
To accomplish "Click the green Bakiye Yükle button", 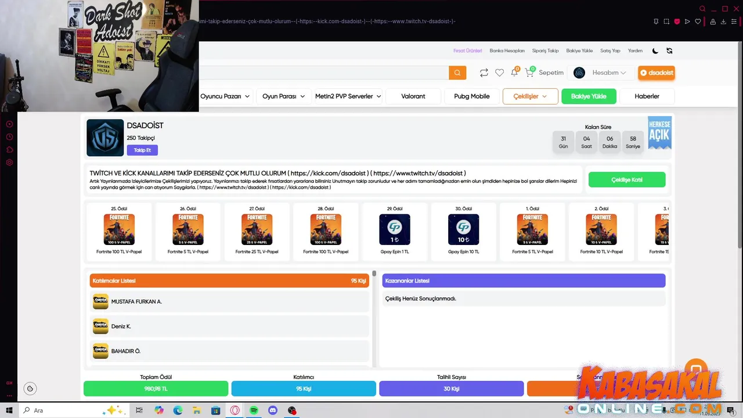I will pyautogui.click(x=589, y=96).
